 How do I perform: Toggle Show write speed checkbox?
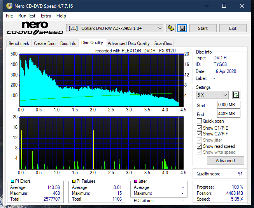[x=199, y=152]
